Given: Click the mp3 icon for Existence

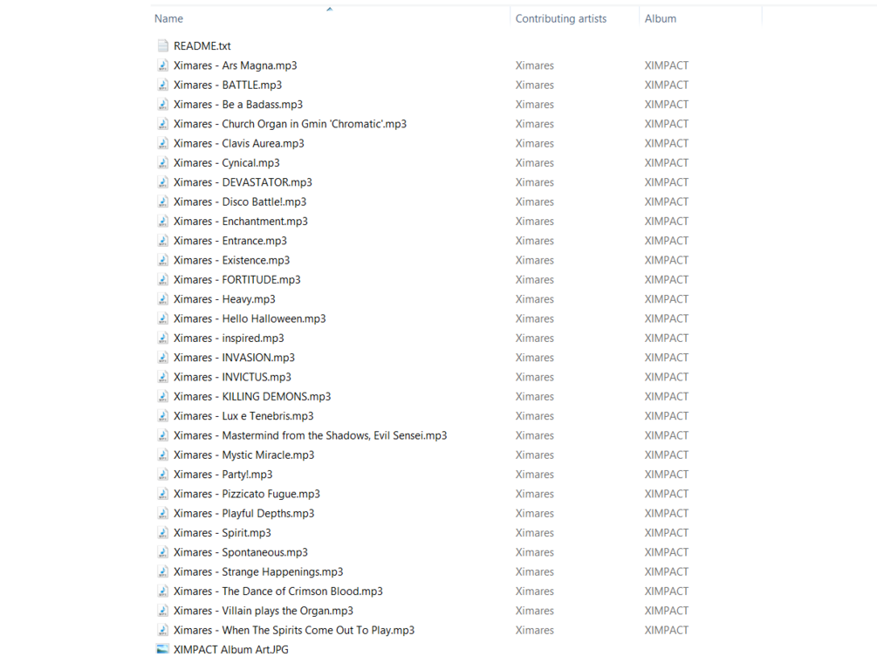Looking at the screenshot, I should [163, 260].
